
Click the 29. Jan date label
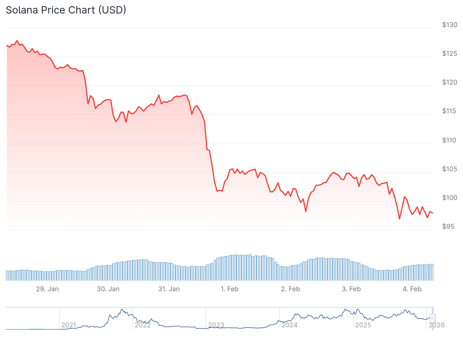[x=47, y=289]
